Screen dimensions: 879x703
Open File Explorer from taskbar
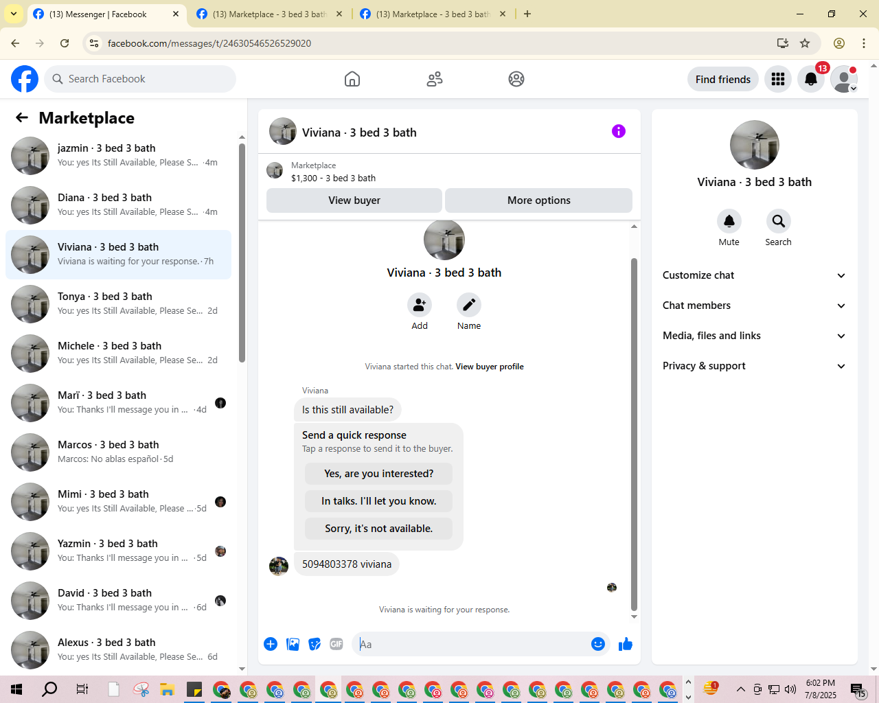tap(167, 689)
